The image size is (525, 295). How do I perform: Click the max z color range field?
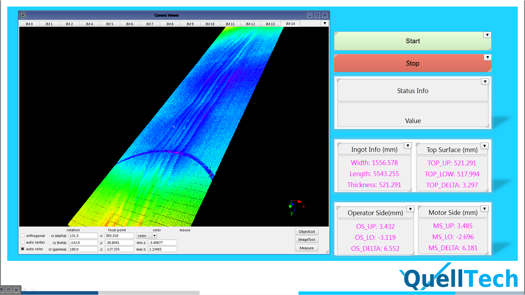tap(162, 249)
